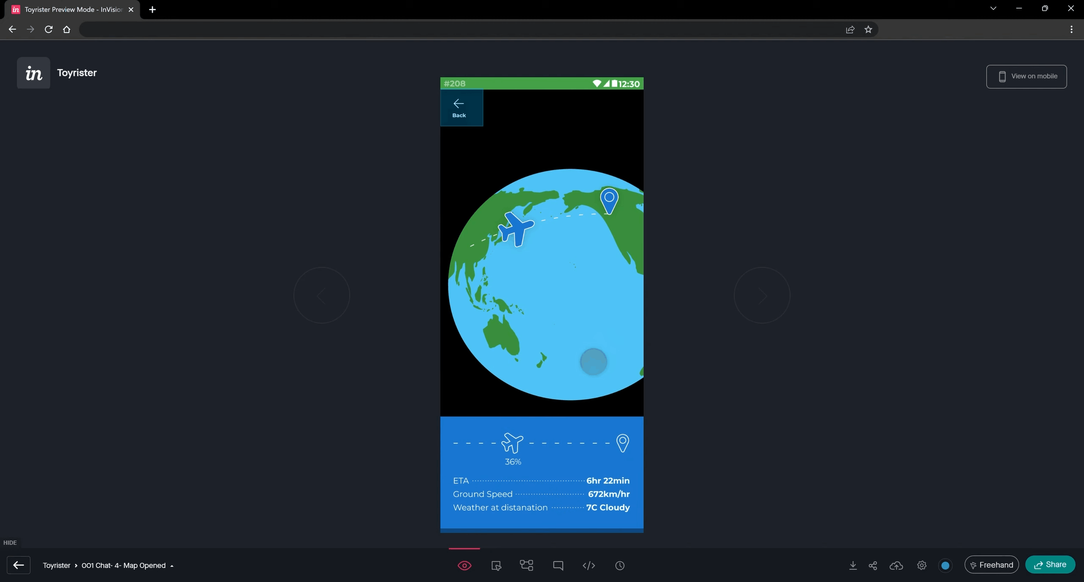Viewport: 1084px width, 582px height.
Task: Click the browser address bar
Action: (462, 29)
